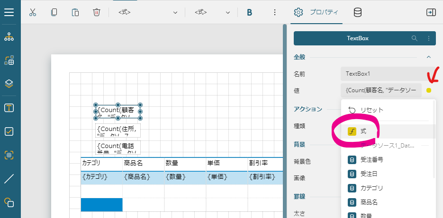
Task: Click the trash Delete icon
Action: (97, 13)
